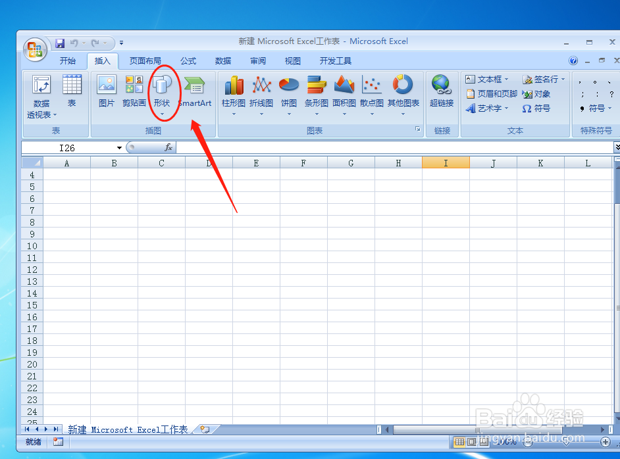620x459 pixels.
Task: Switch to Normal view in status bar
Action: click(x=459, y=442)
